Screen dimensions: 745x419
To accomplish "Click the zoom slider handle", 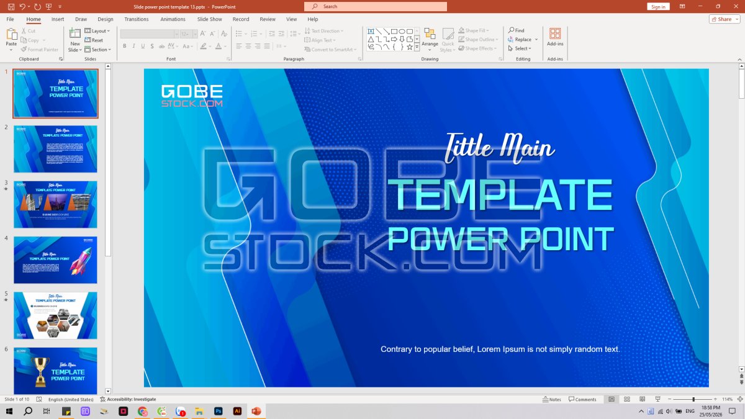I will (x=693, y=399).
